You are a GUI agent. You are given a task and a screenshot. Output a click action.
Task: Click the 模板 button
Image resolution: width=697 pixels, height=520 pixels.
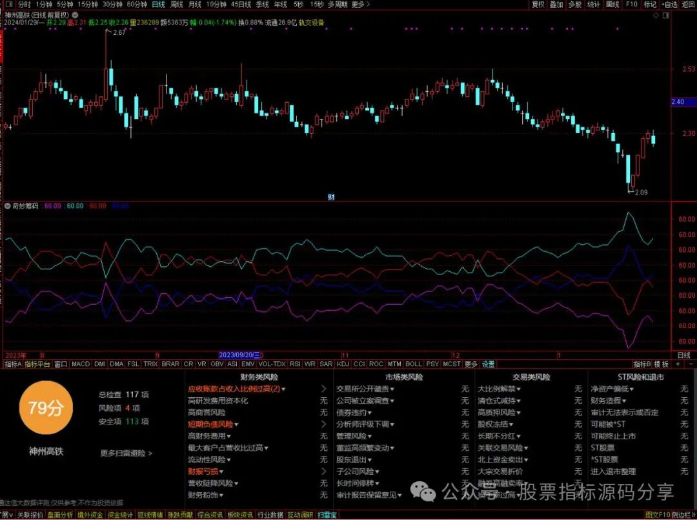click(661, 364)
